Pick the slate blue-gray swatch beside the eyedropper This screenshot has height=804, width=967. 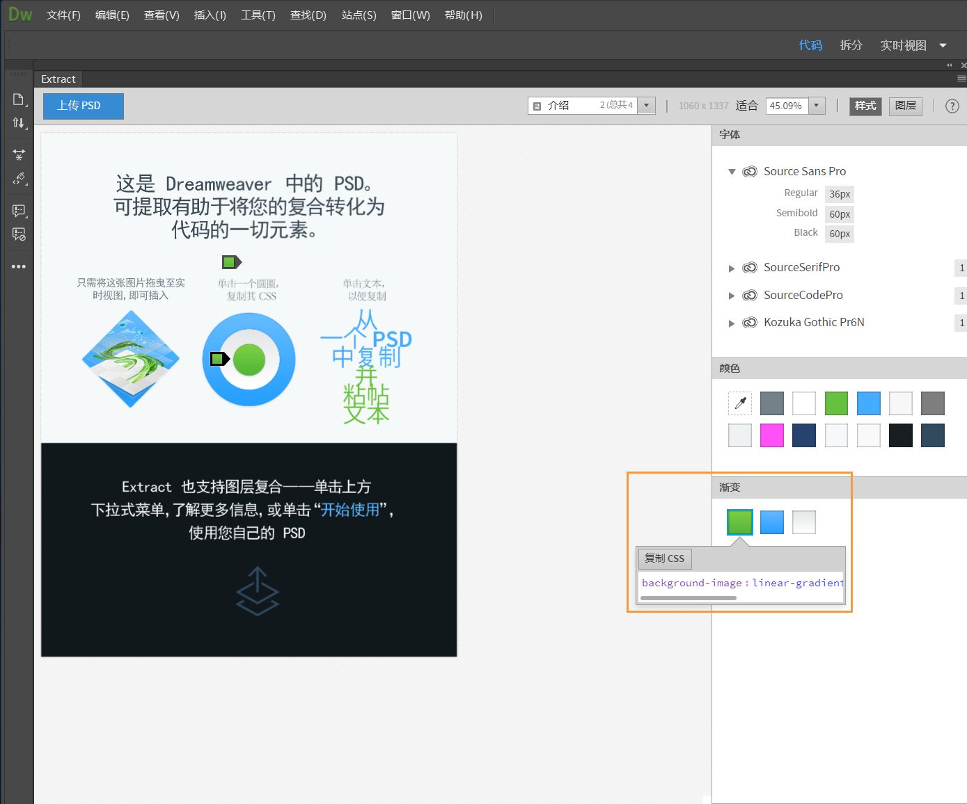(772, 403)
